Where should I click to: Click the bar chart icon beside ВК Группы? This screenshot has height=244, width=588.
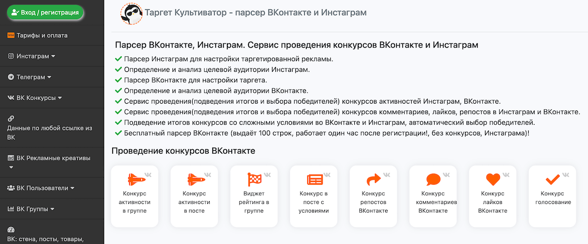click(x=11, y=209)
